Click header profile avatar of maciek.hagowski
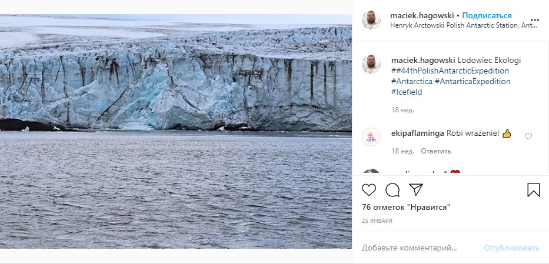Viewport: 549px width, 264px height. 371,20
